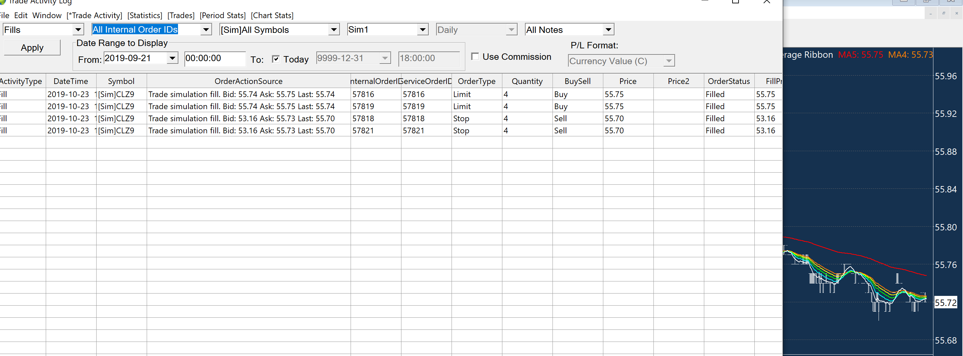The width and height of the screenshot is (963, 356).
Task: Click the Apply button
Action: point(32,47)
